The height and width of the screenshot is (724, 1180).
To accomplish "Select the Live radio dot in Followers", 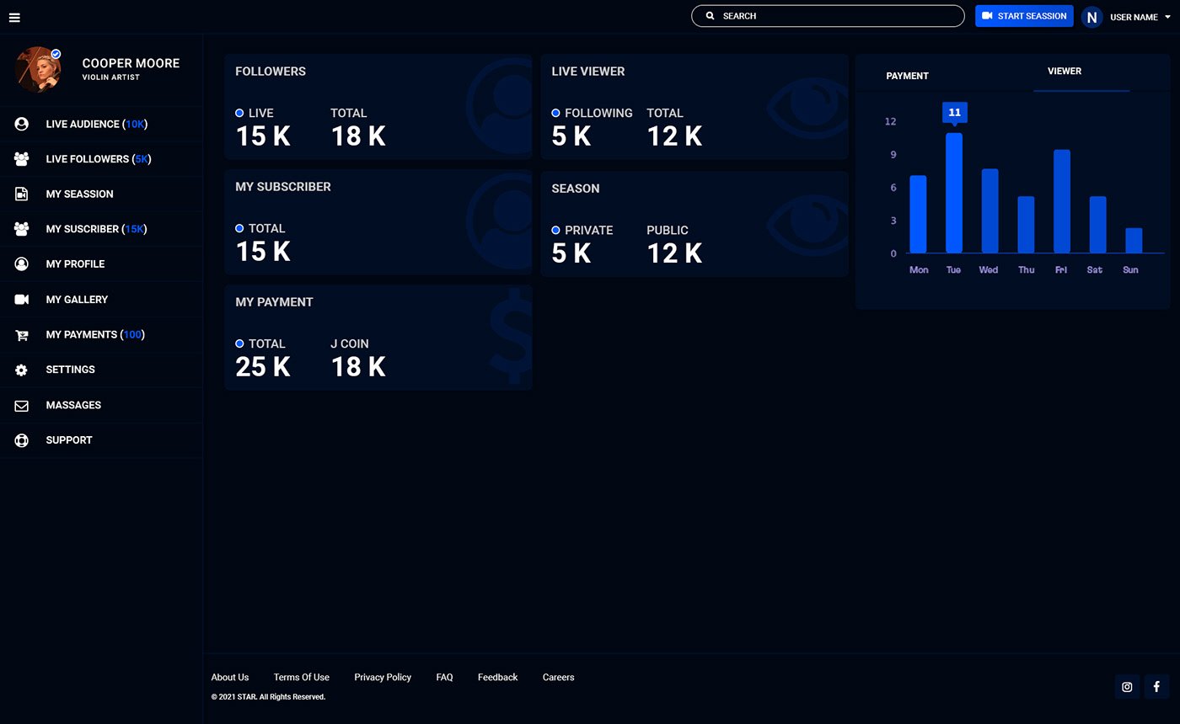I will [x=239, y=113].
